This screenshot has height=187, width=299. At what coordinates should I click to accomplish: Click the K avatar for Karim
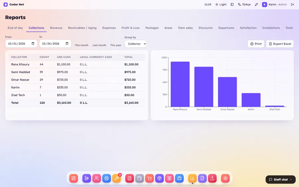[x=264, y=4]
